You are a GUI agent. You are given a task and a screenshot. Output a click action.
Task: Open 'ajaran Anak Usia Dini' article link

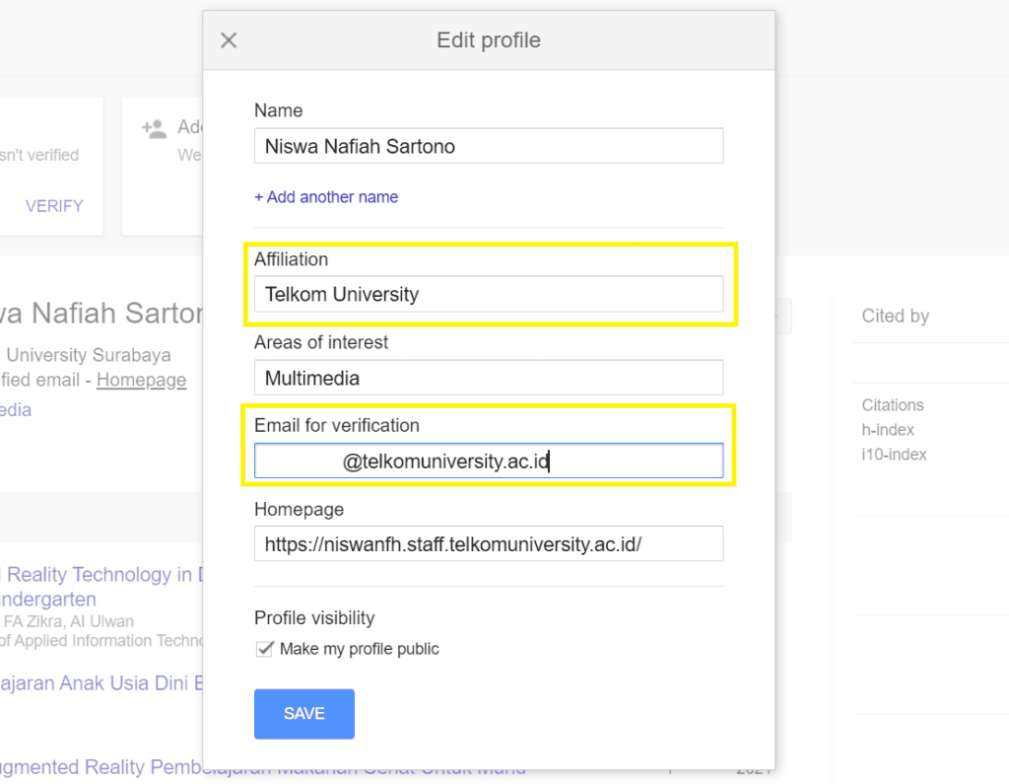coord(101,682)
